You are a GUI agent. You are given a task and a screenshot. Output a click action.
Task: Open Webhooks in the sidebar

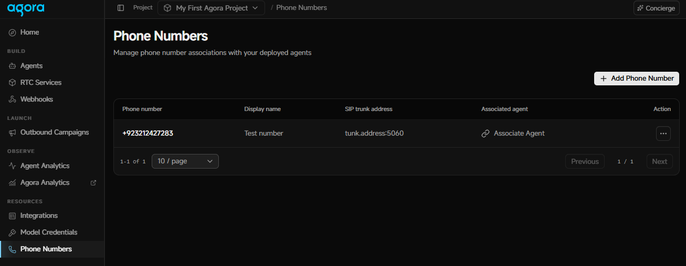pyautogui.click(x=52, y=99)
